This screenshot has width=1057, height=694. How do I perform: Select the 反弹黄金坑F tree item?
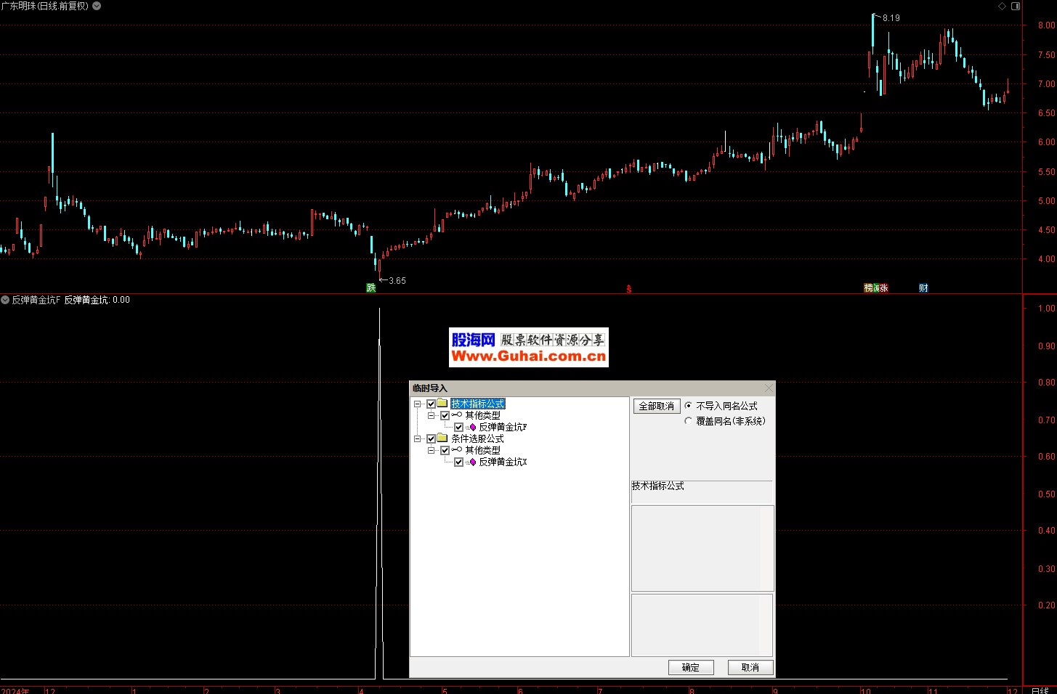(x=503, y=427)
